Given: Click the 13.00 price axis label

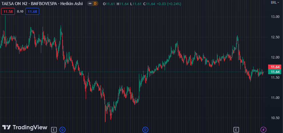Looking at the screenshot, I should coord(275,17).
